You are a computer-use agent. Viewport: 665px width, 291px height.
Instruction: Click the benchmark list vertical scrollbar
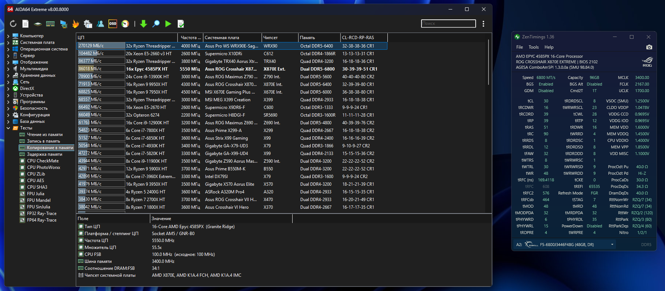pos(488,62)
